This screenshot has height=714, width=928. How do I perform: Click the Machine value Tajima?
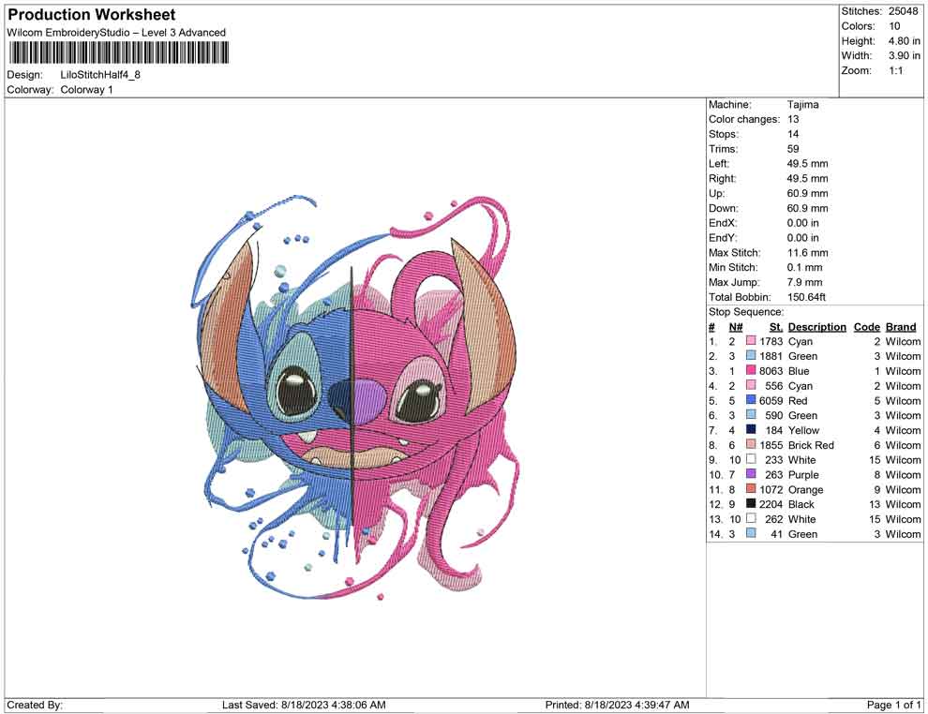pyautogui.click(x=802, y=104)
